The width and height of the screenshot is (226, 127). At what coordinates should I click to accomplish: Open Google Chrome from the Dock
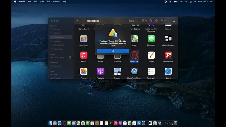155,123
